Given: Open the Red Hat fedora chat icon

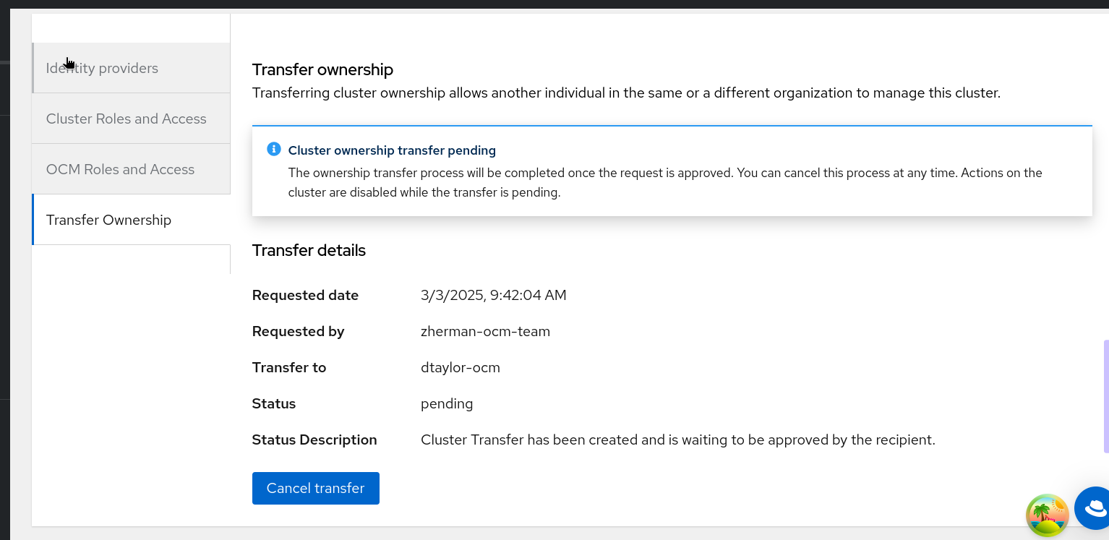Looking at the screenshot, I should (1094, 507).
